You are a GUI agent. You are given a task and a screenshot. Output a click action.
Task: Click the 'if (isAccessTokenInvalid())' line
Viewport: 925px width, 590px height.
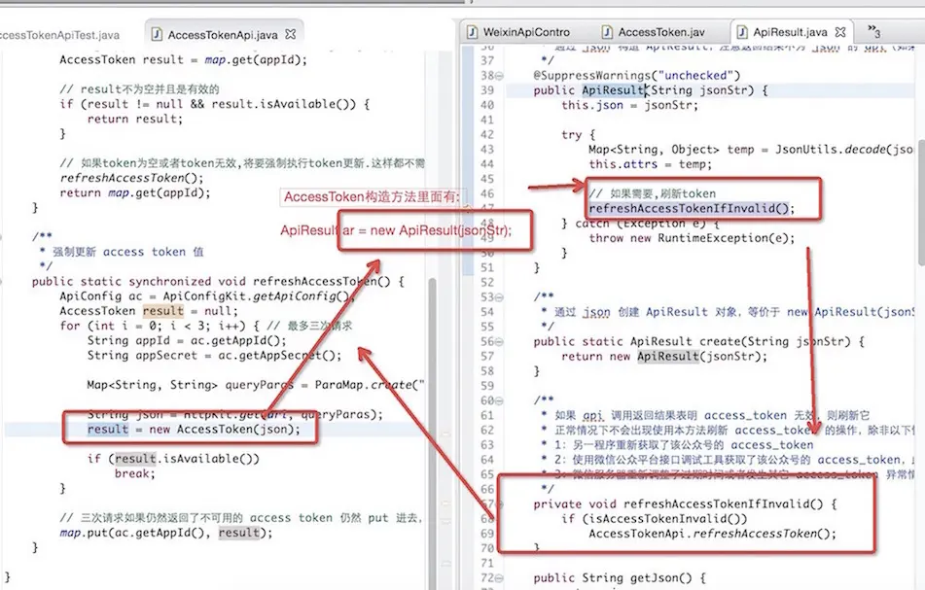coord(655,519)
